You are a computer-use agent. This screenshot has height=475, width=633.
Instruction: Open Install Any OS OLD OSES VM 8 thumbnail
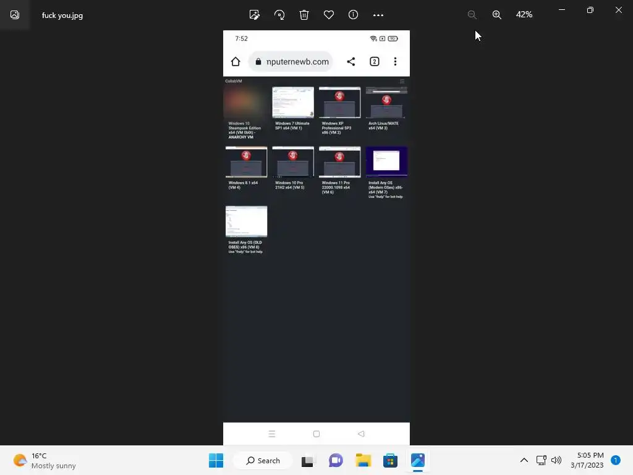point(246,221)
